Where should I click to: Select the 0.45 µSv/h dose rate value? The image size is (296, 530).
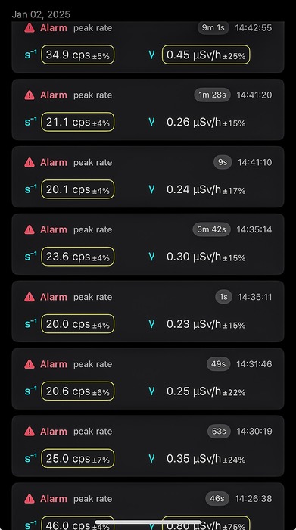pyautogui.click(x=206, y=55)
